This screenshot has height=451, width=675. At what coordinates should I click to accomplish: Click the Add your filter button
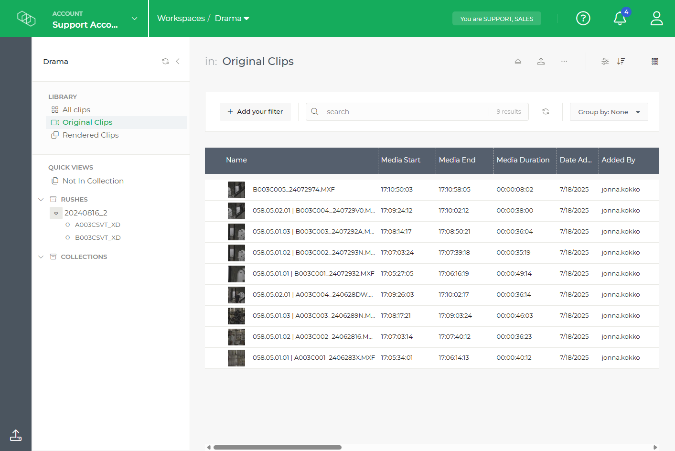pos(255,111)
